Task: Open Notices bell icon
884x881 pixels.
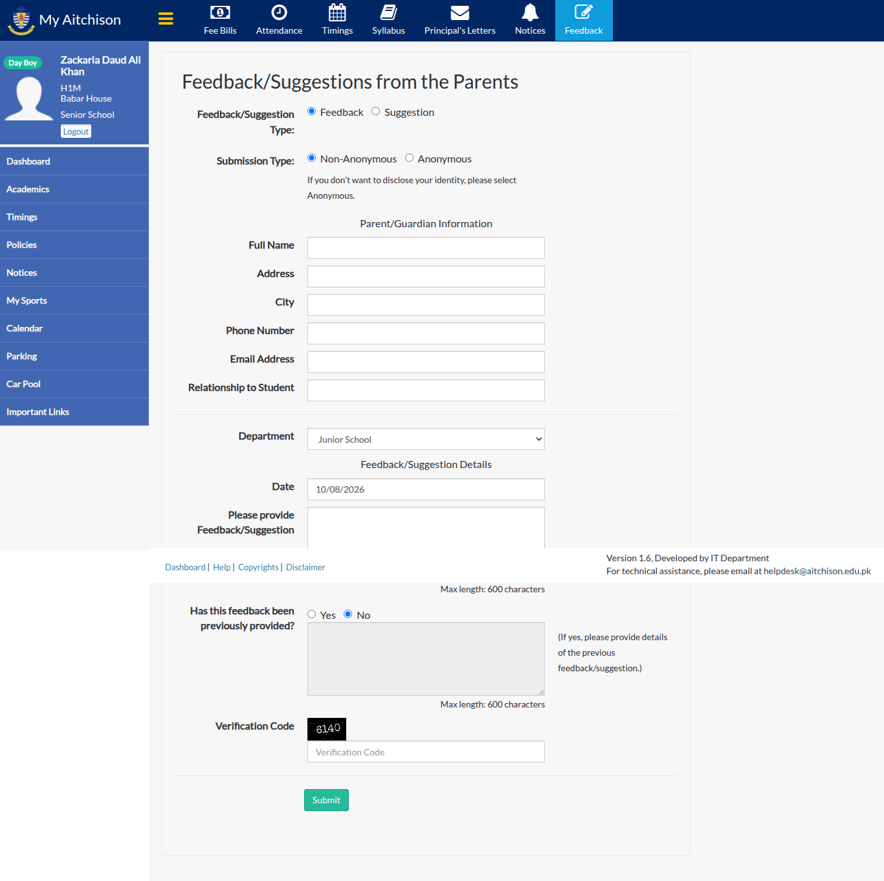Action: [x=530, y=12]
